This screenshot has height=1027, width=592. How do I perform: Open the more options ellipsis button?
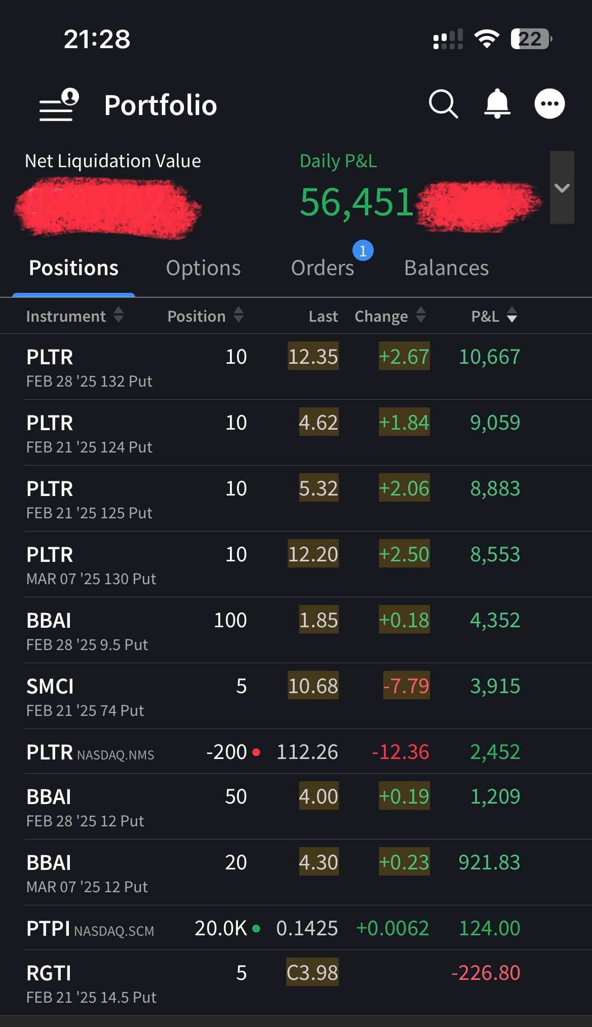pyautogui.click(x=549, y=104)
